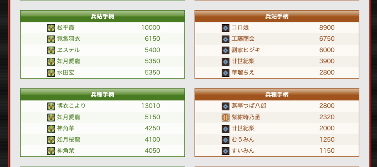Click the crest icon next to 博衣こより
Image resolution: width=377 pixels, height=167 pixels.
(x=51, y=106)
